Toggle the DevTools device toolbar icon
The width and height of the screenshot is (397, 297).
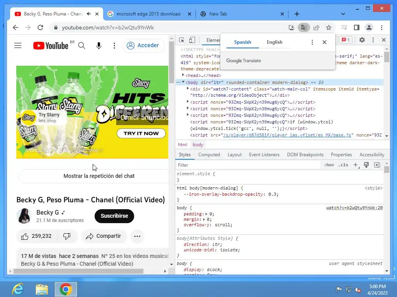point(192,40)
